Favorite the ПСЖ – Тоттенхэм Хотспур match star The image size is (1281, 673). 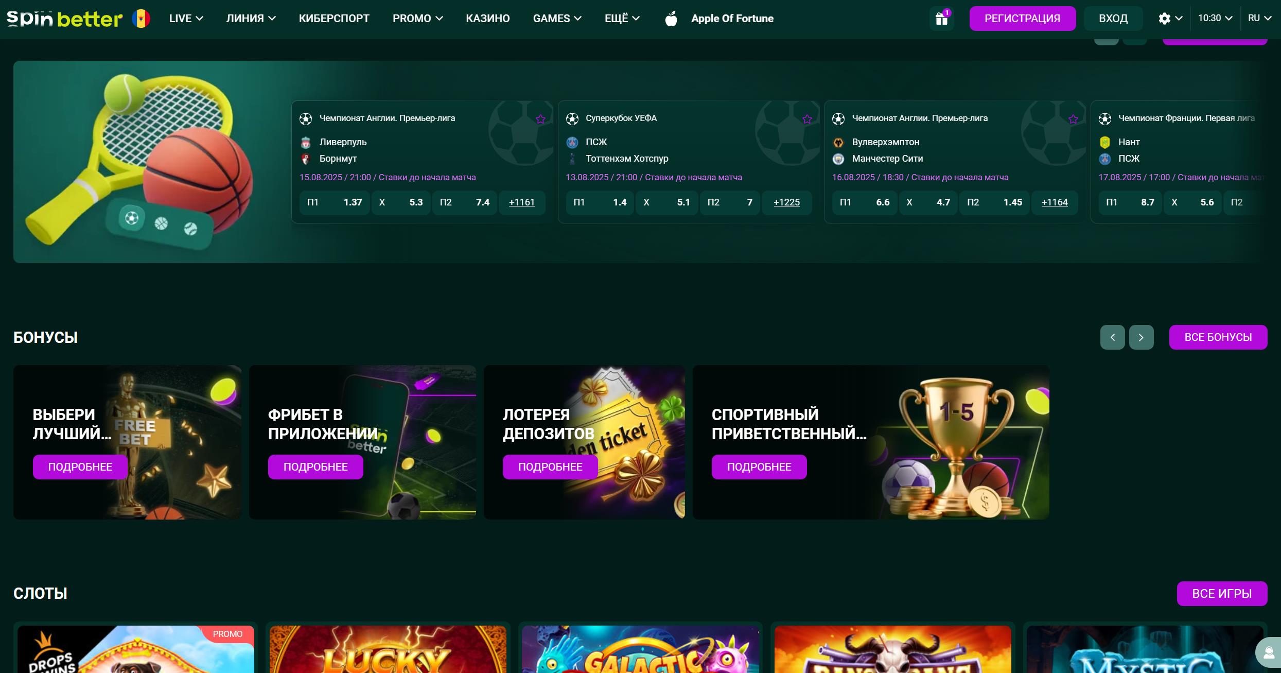[x=807, y=119]
